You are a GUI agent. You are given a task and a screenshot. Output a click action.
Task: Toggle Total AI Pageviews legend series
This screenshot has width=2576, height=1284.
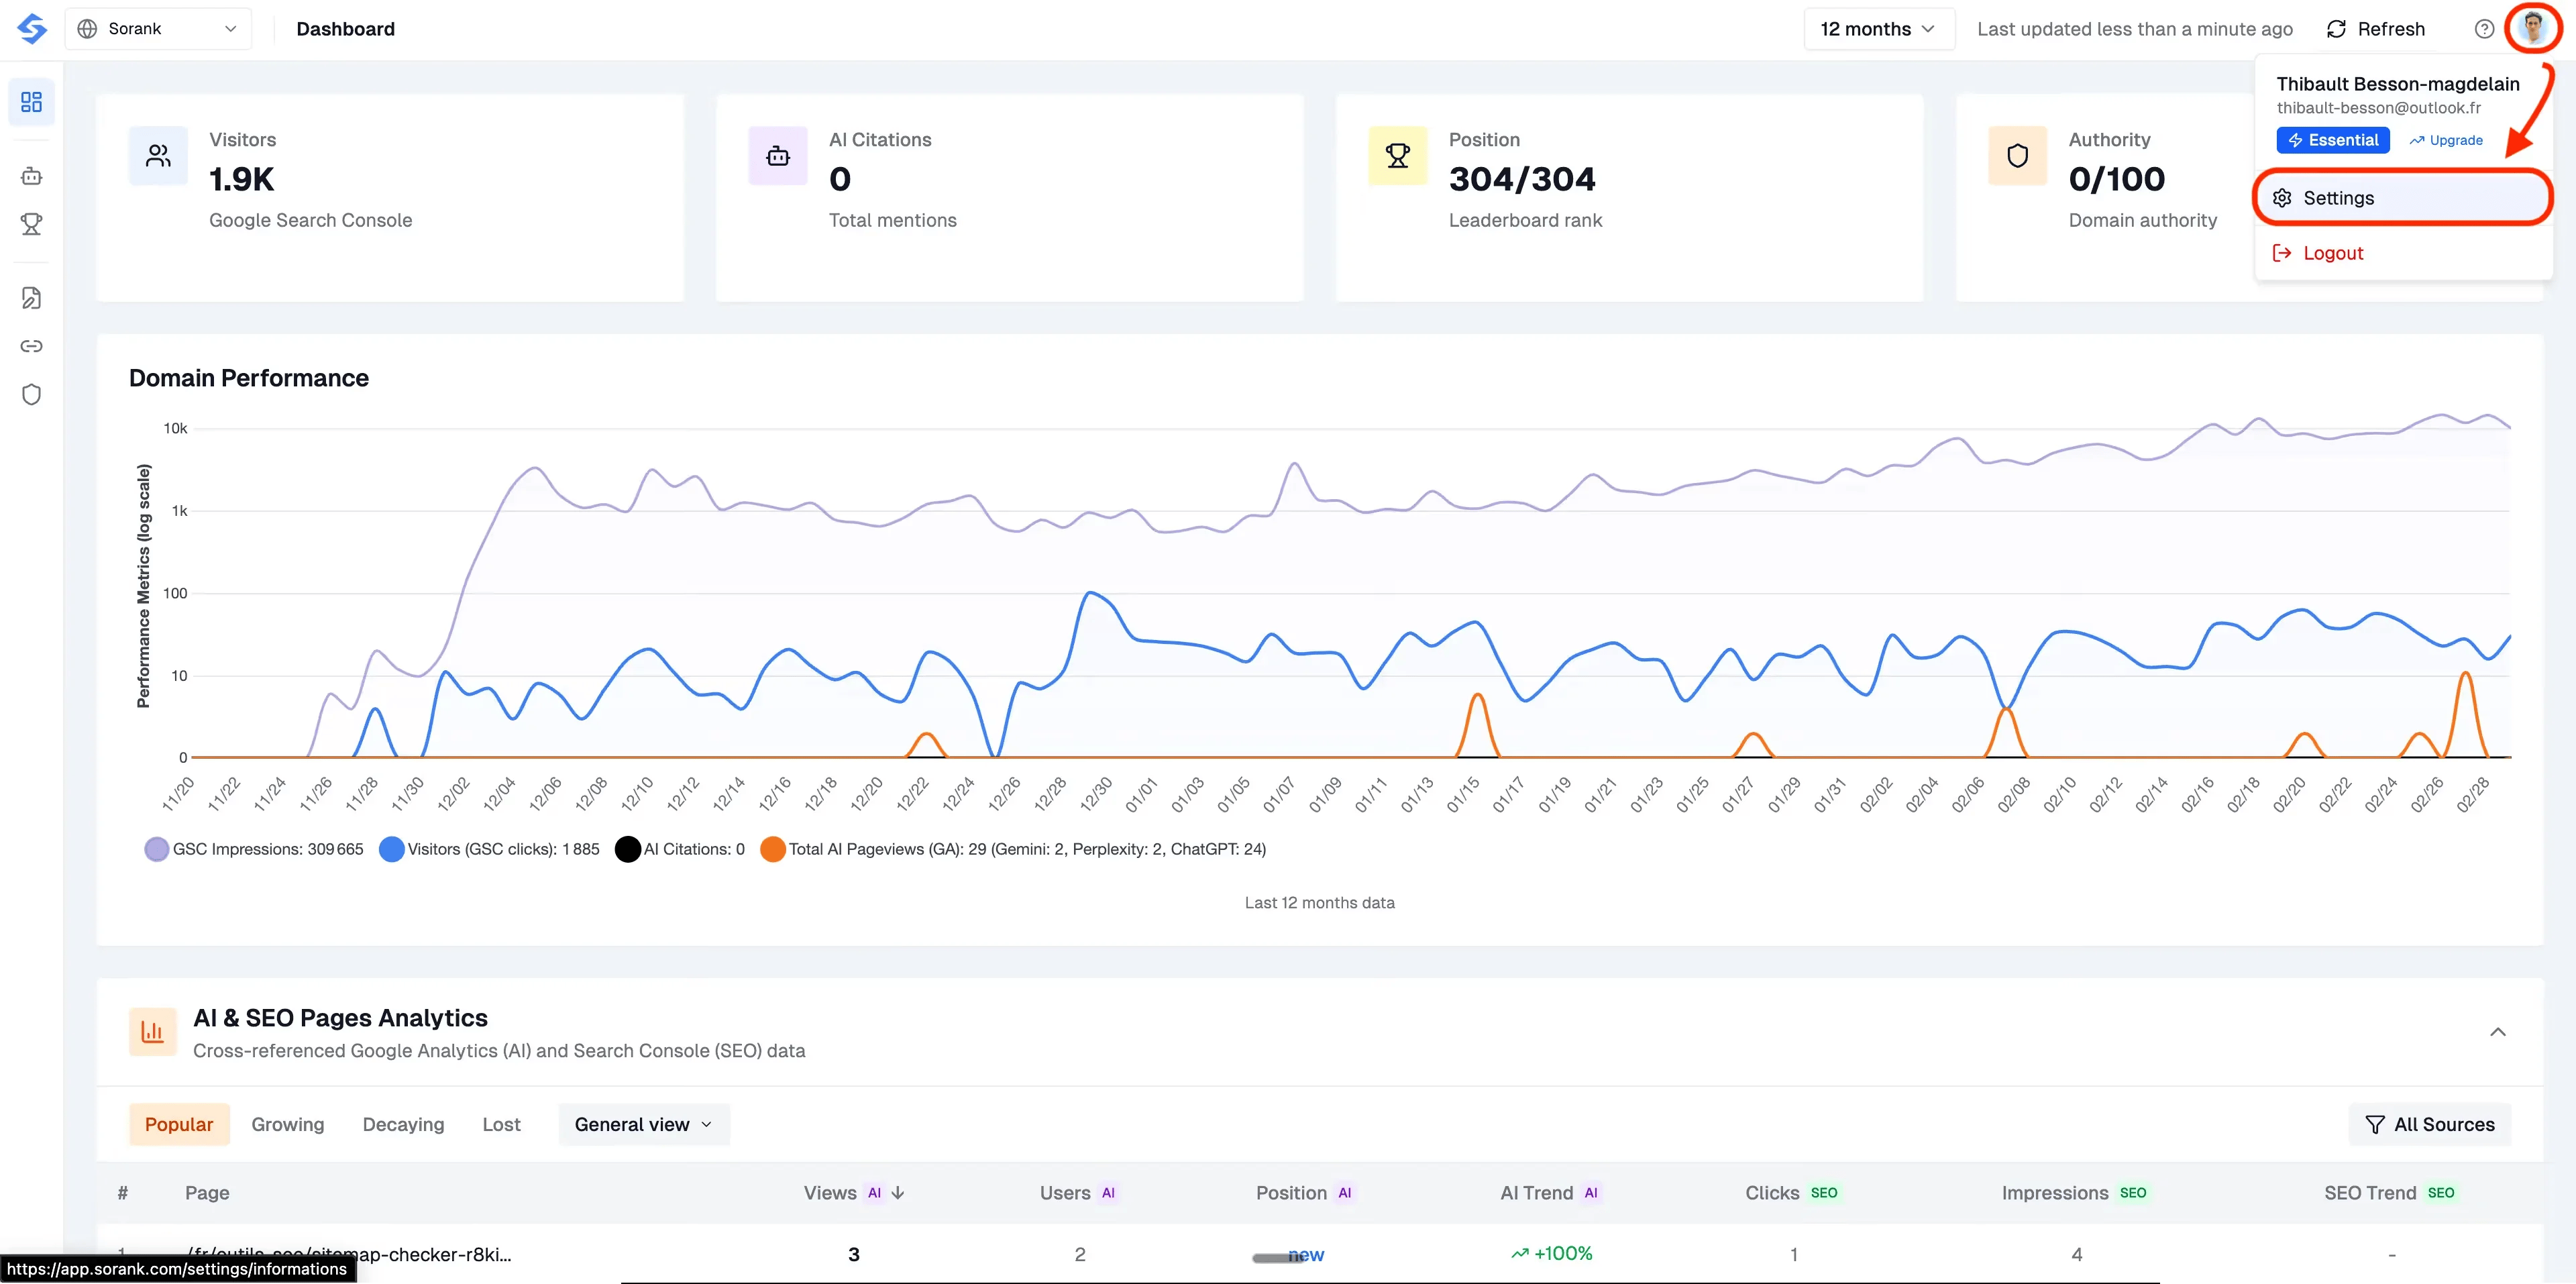pyautogui.click(x=1013, y=849)
